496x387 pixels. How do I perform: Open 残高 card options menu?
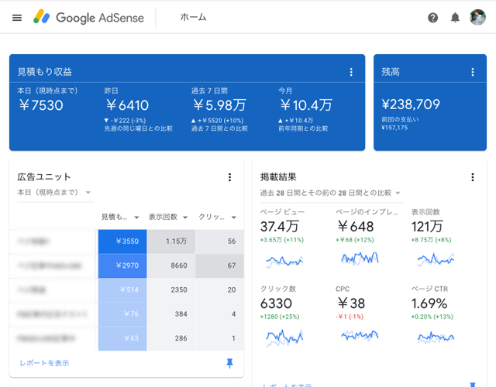coord(473,72)
